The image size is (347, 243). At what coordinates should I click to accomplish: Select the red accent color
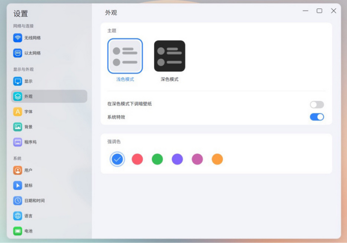[137, 159]
